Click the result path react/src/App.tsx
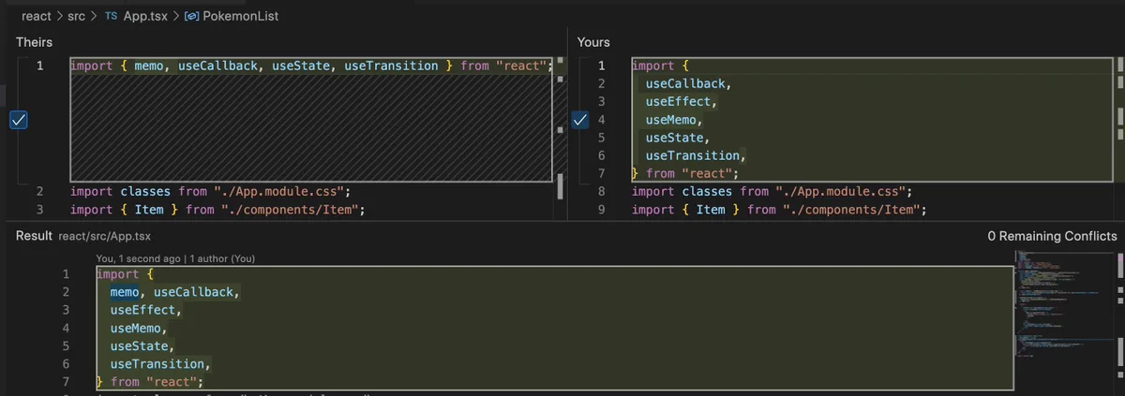This screenshot has width=1125, height=396. click(105, 237)
